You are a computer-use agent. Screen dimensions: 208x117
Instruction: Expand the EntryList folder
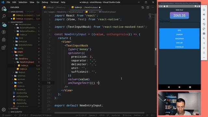pos(23,41)
